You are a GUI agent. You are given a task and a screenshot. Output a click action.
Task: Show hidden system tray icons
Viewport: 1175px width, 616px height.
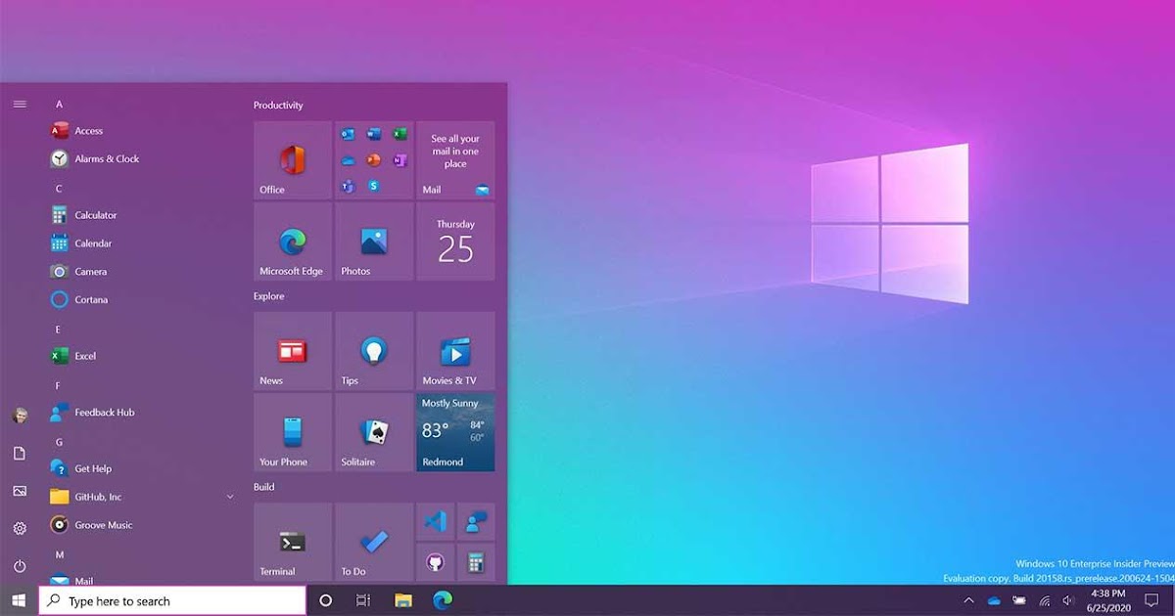tap(968, 600)
